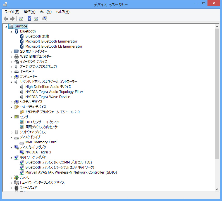Click the MMC Memory Card drive icon
The width and height of the screenshot is (222, 201).
(x=22, y=142)
